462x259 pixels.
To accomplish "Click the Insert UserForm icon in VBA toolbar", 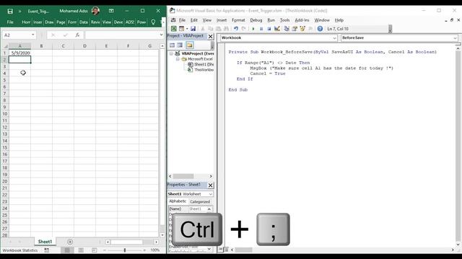I will pyautogui.click(x=181, y=29).
